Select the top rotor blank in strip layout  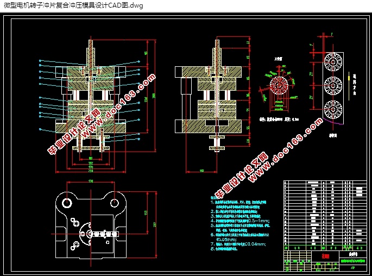pos(333,62)
